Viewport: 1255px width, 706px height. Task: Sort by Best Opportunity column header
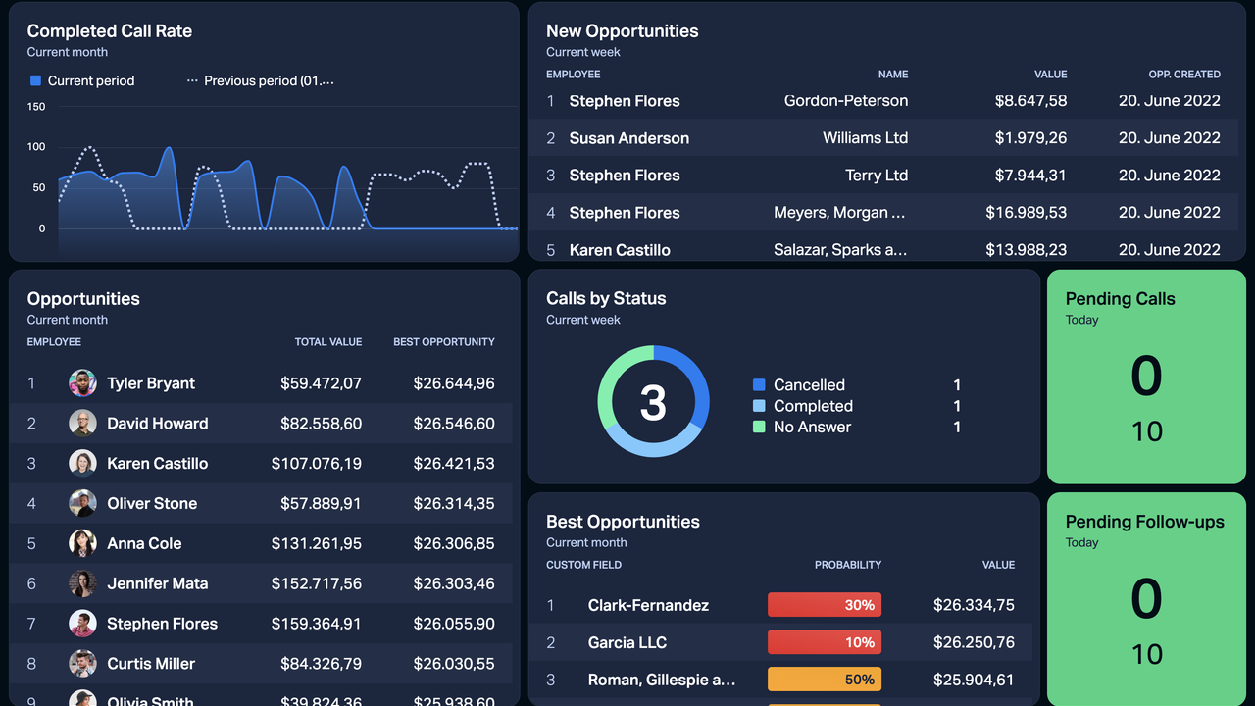(x=443, y=342)
